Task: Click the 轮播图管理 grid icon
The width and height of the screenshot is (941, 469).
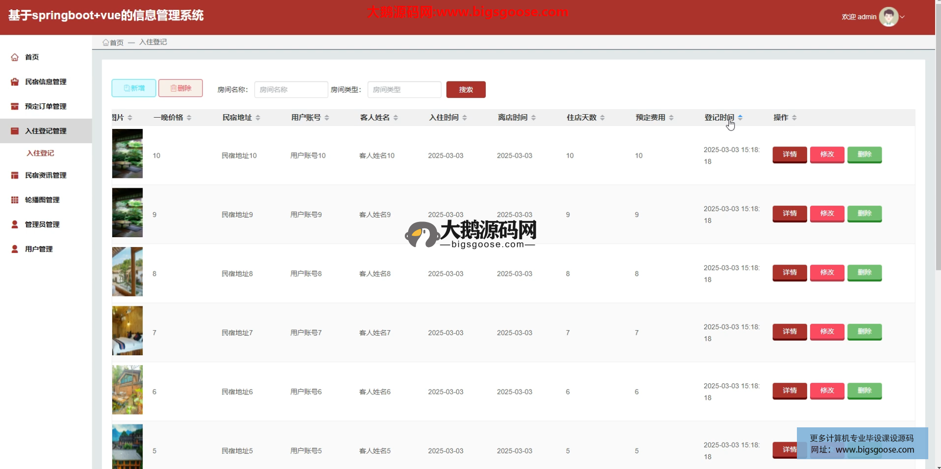Action: pos(15,200)
